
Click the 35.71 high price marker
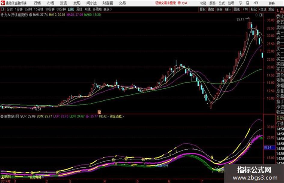tap(240, 19)
